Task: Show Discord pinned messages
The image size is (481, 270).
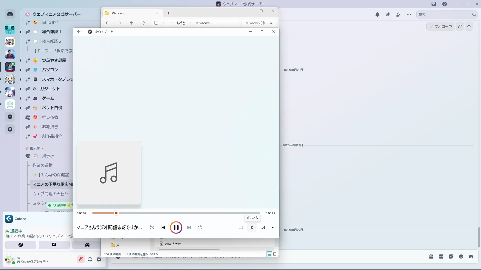Action: click(388, 14)
